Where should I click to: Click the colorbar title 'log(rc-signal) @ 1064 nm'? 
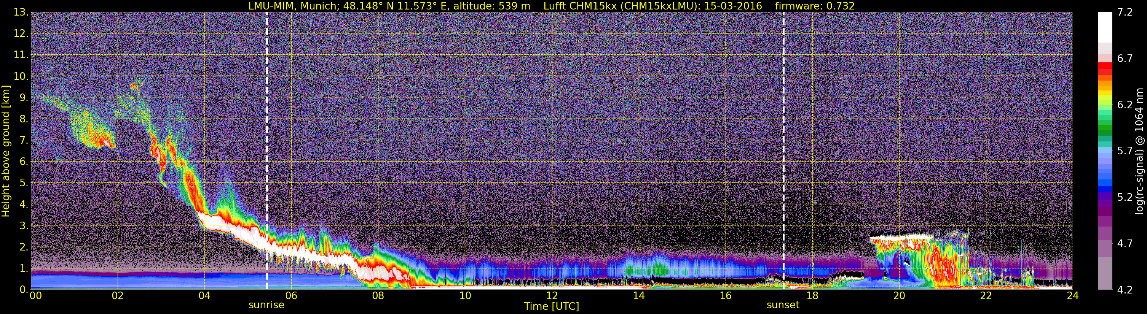click(1139, 151)
